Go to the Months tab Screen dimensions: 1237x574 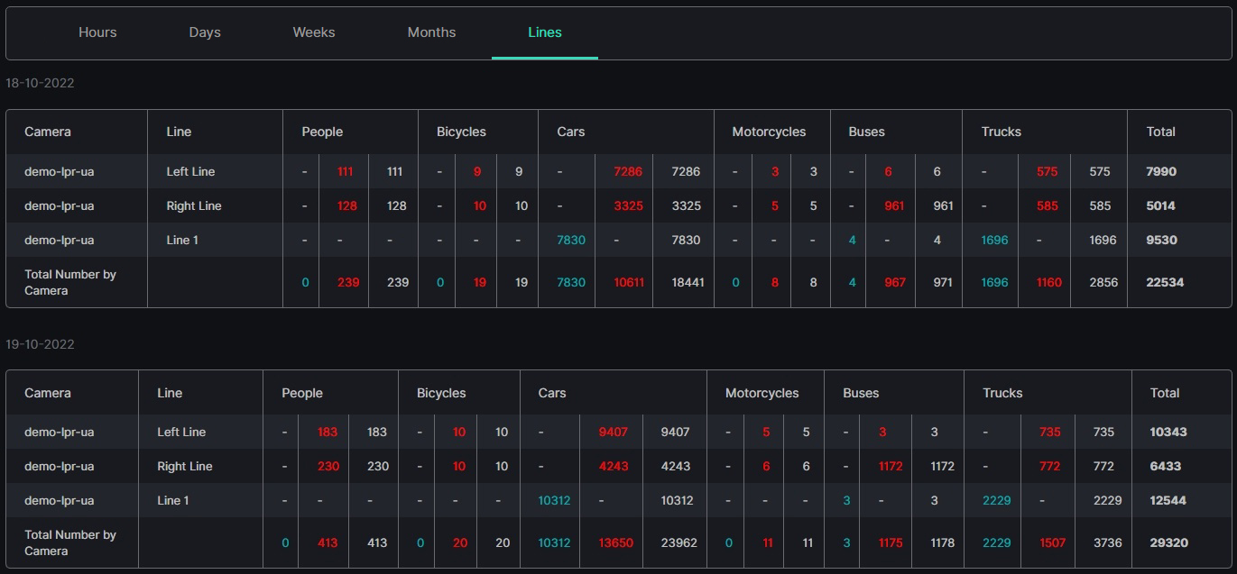[x=431, y=32]
